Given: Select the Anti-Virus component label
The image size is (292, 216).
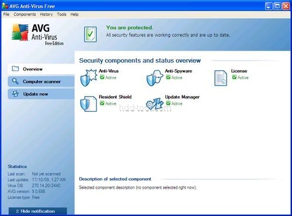Looking at the screenshot, I should click(109, 71).
